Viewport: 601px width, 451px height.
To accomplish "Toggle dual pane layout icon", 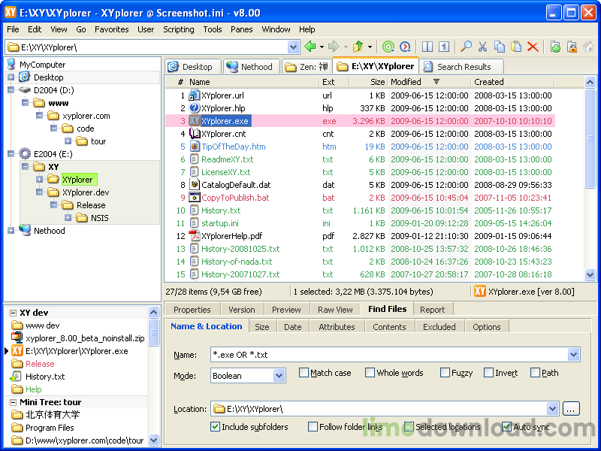I will (x=427, y=47).
